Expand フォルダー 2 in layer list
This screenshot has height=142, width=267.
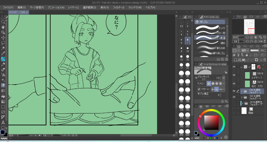point(242,91)
